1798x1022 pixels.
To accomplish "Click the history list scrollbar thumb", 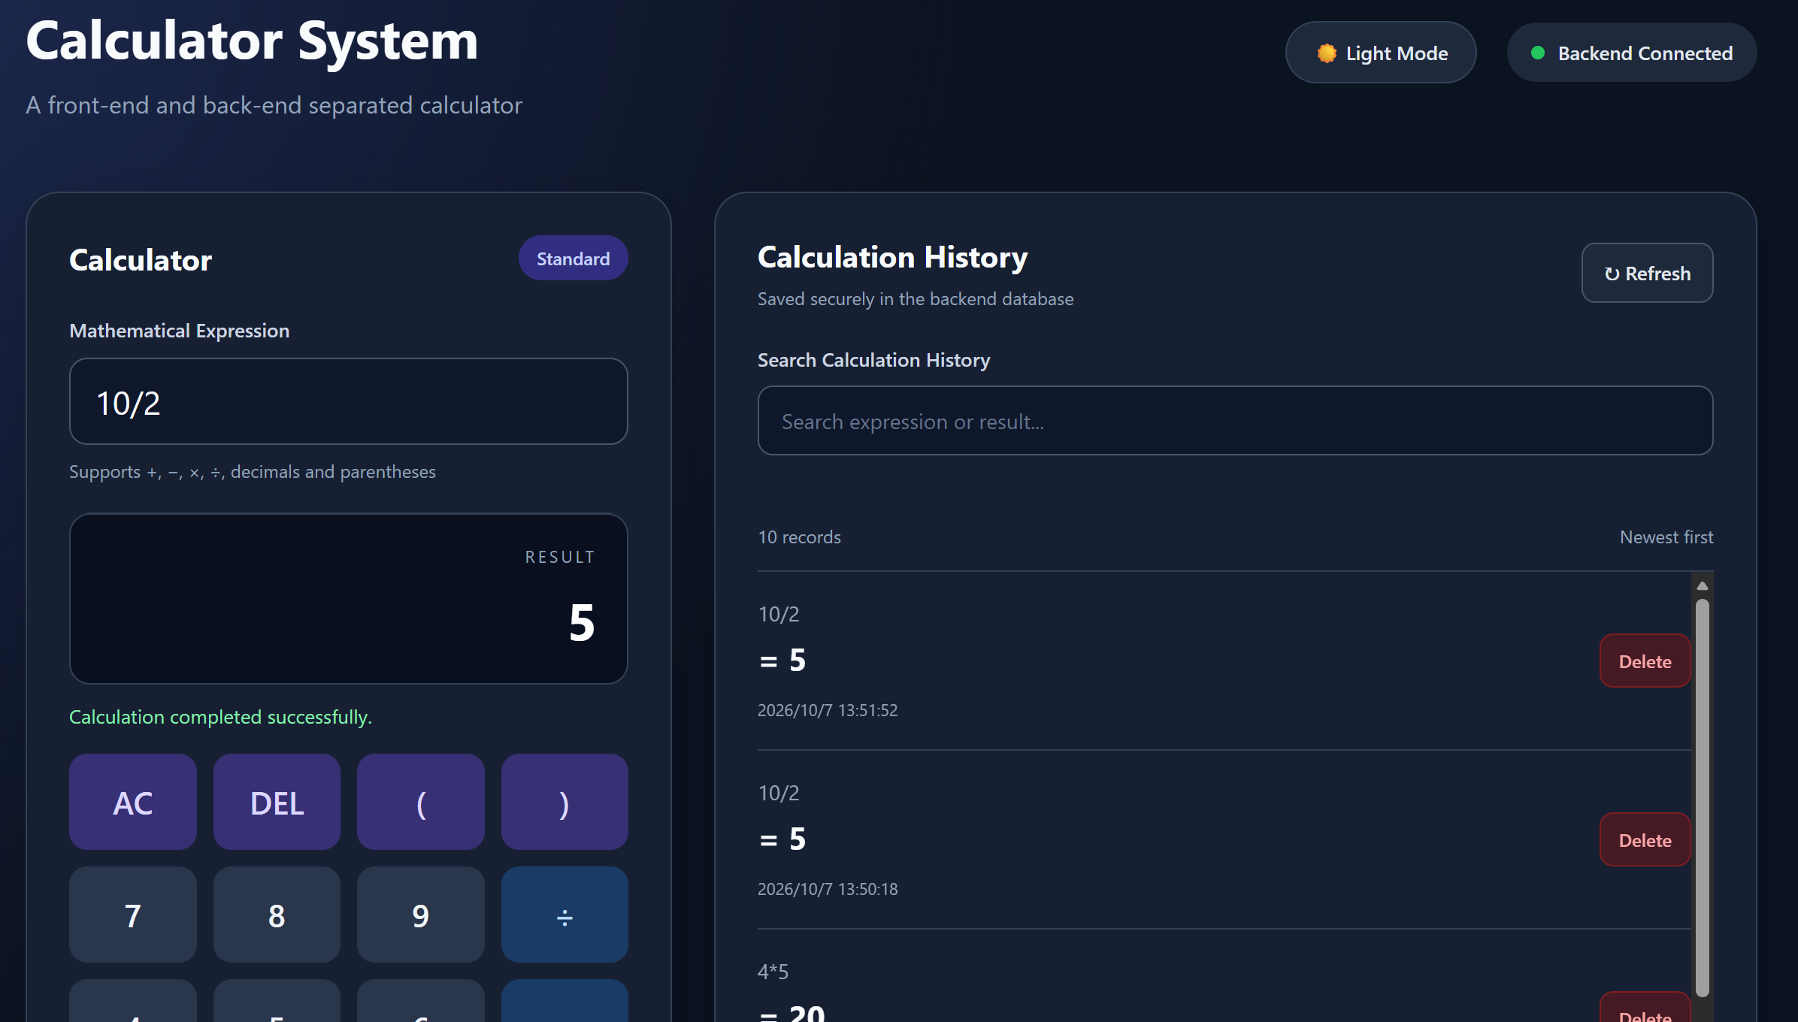I will point(1703,797).
